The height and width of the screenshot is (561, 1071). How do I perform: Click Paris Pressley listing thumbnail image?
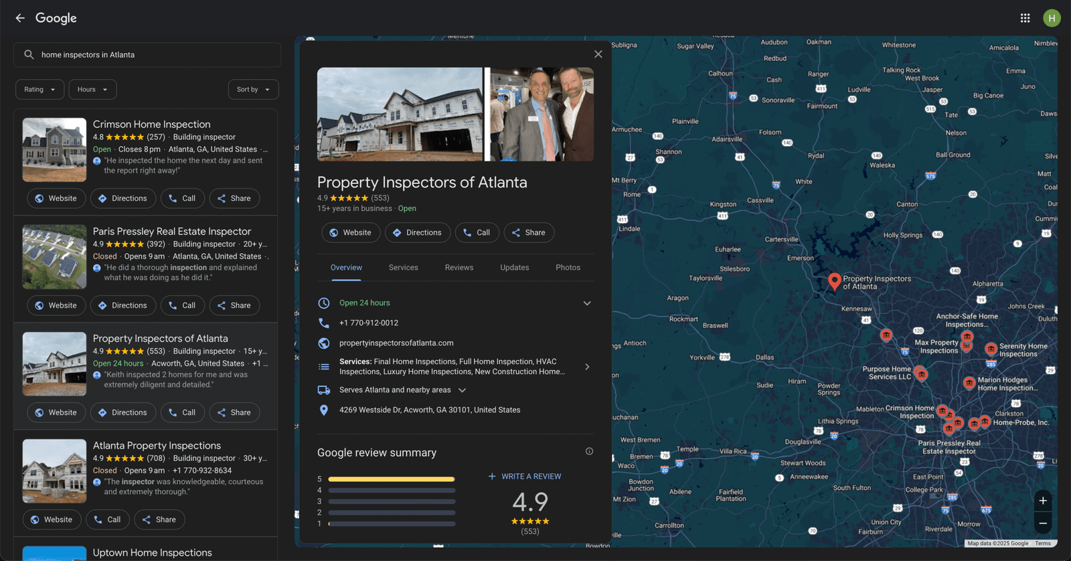(54, 257)
